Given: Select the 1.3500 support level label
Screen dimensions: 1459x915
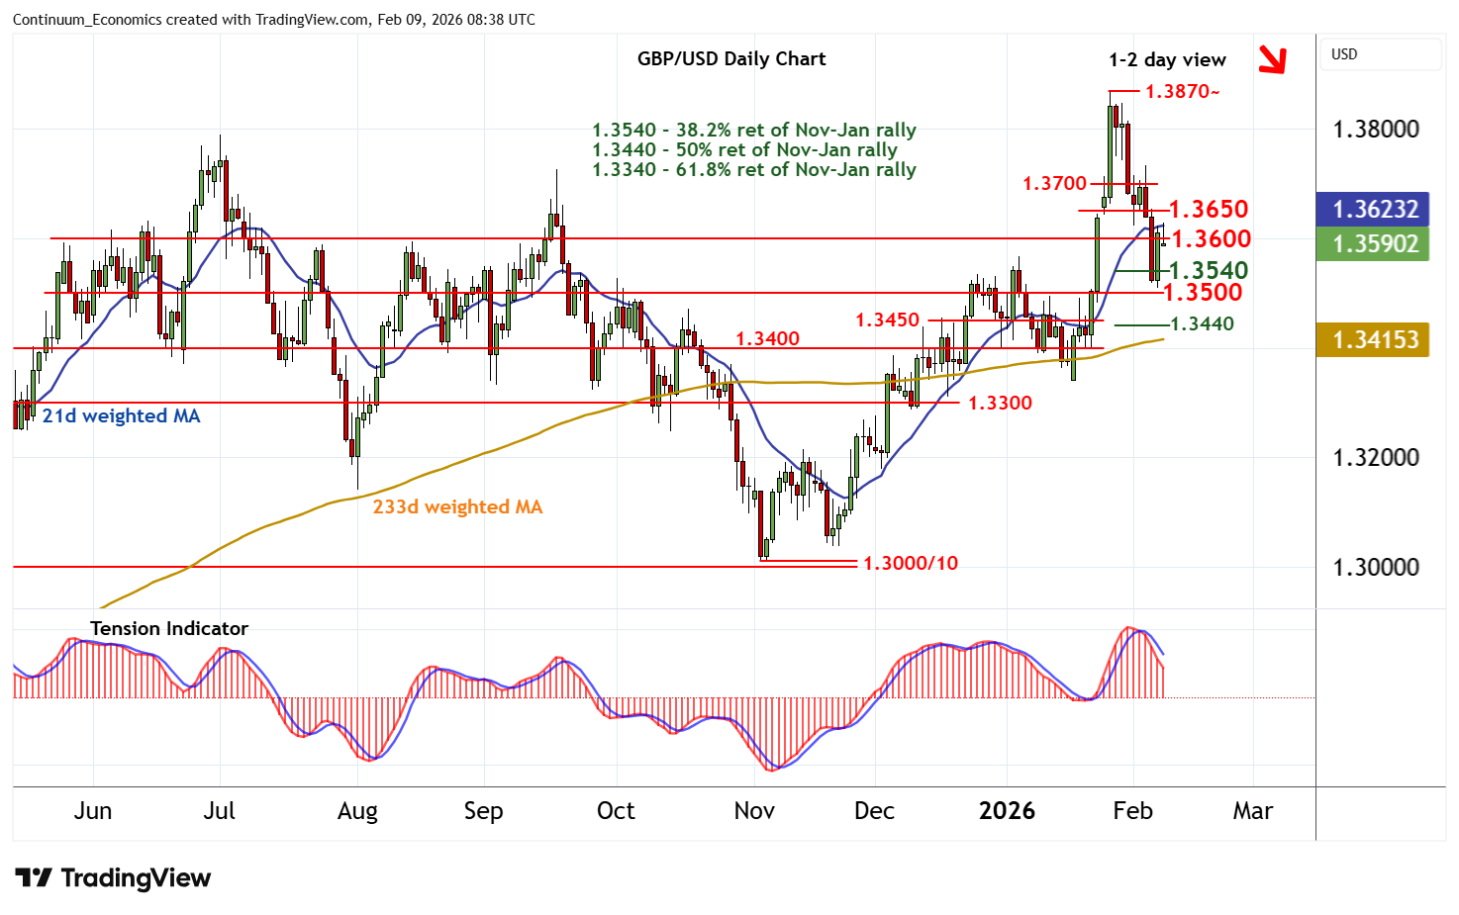Looking at the screenshot, I should [1202, 293].
